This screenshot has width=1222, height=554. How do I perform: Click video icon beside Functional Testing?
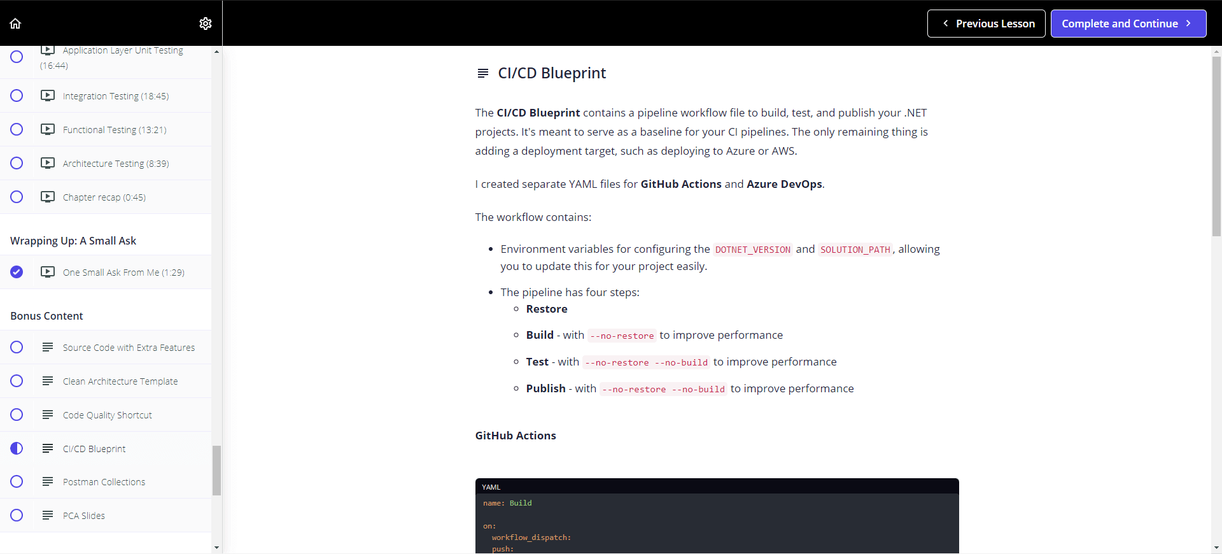(x=48, y=129)
